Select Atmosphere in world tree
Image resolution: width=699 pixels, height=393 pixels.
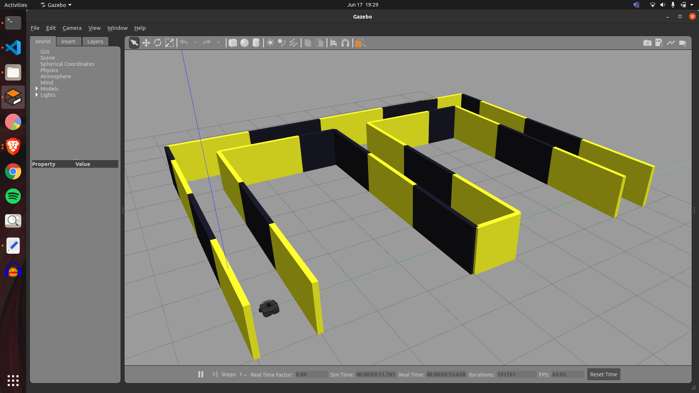pos(56,76)
